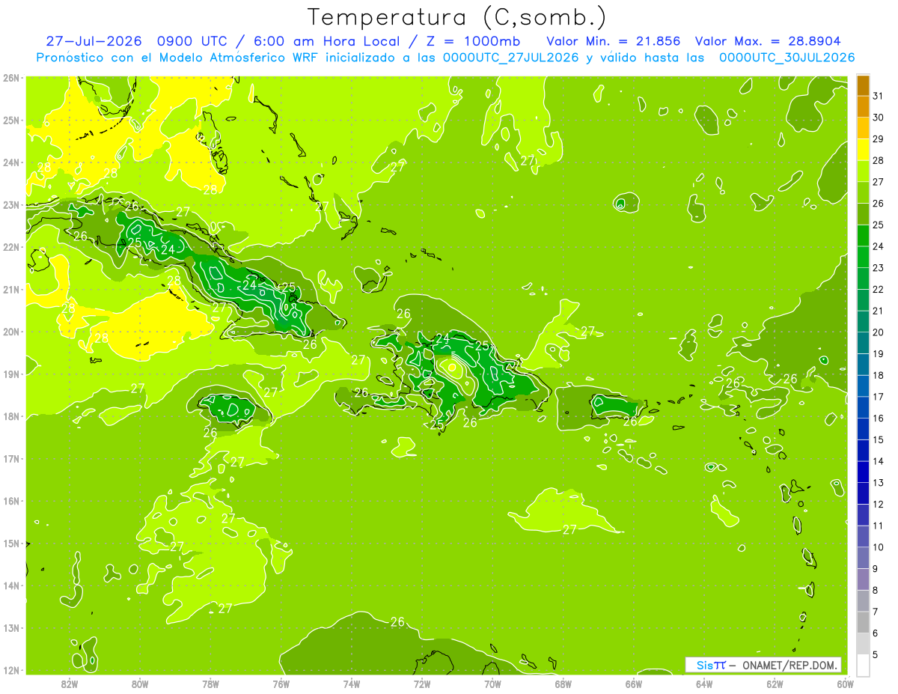898x694 pixels.
Task: Select the "20N" latitude label
Action: pos(11,332)
